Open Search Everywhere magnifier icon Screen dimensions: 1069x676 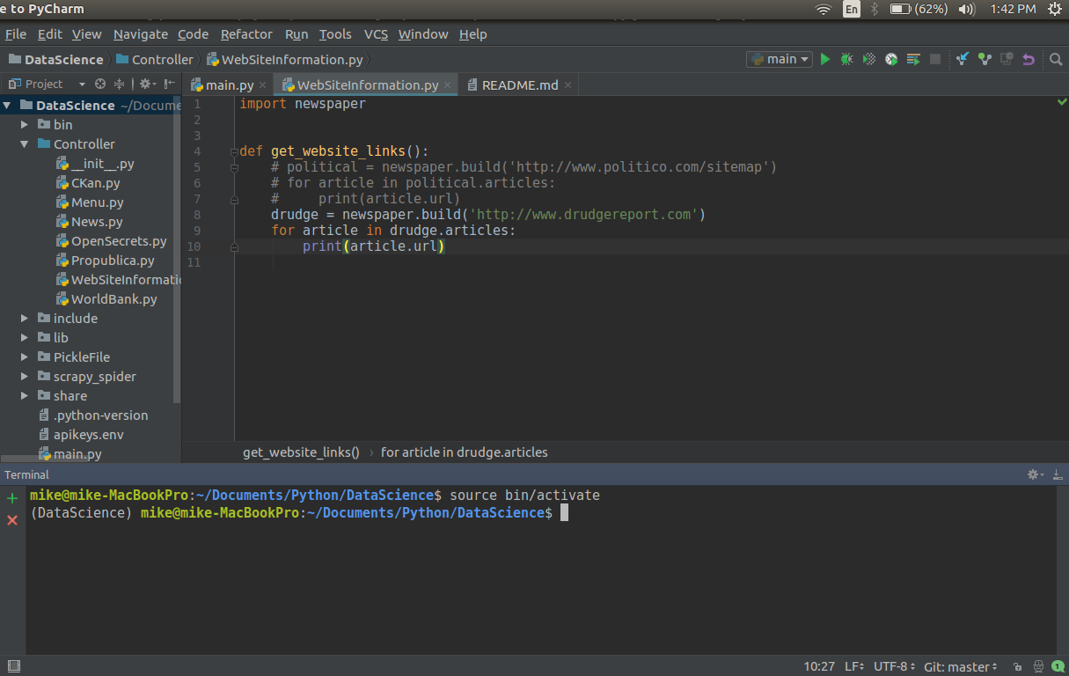coord(1056,59)
